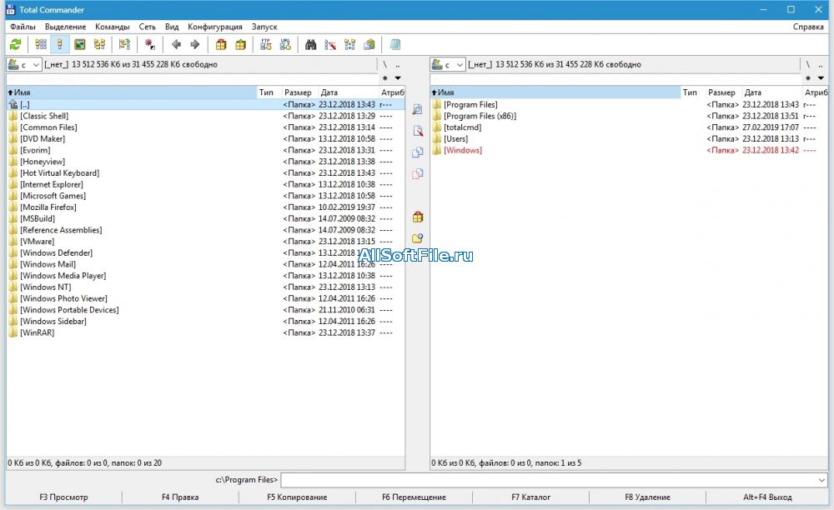Open the Файлы menu
The image size is (834, 510).
pos(23,27)
